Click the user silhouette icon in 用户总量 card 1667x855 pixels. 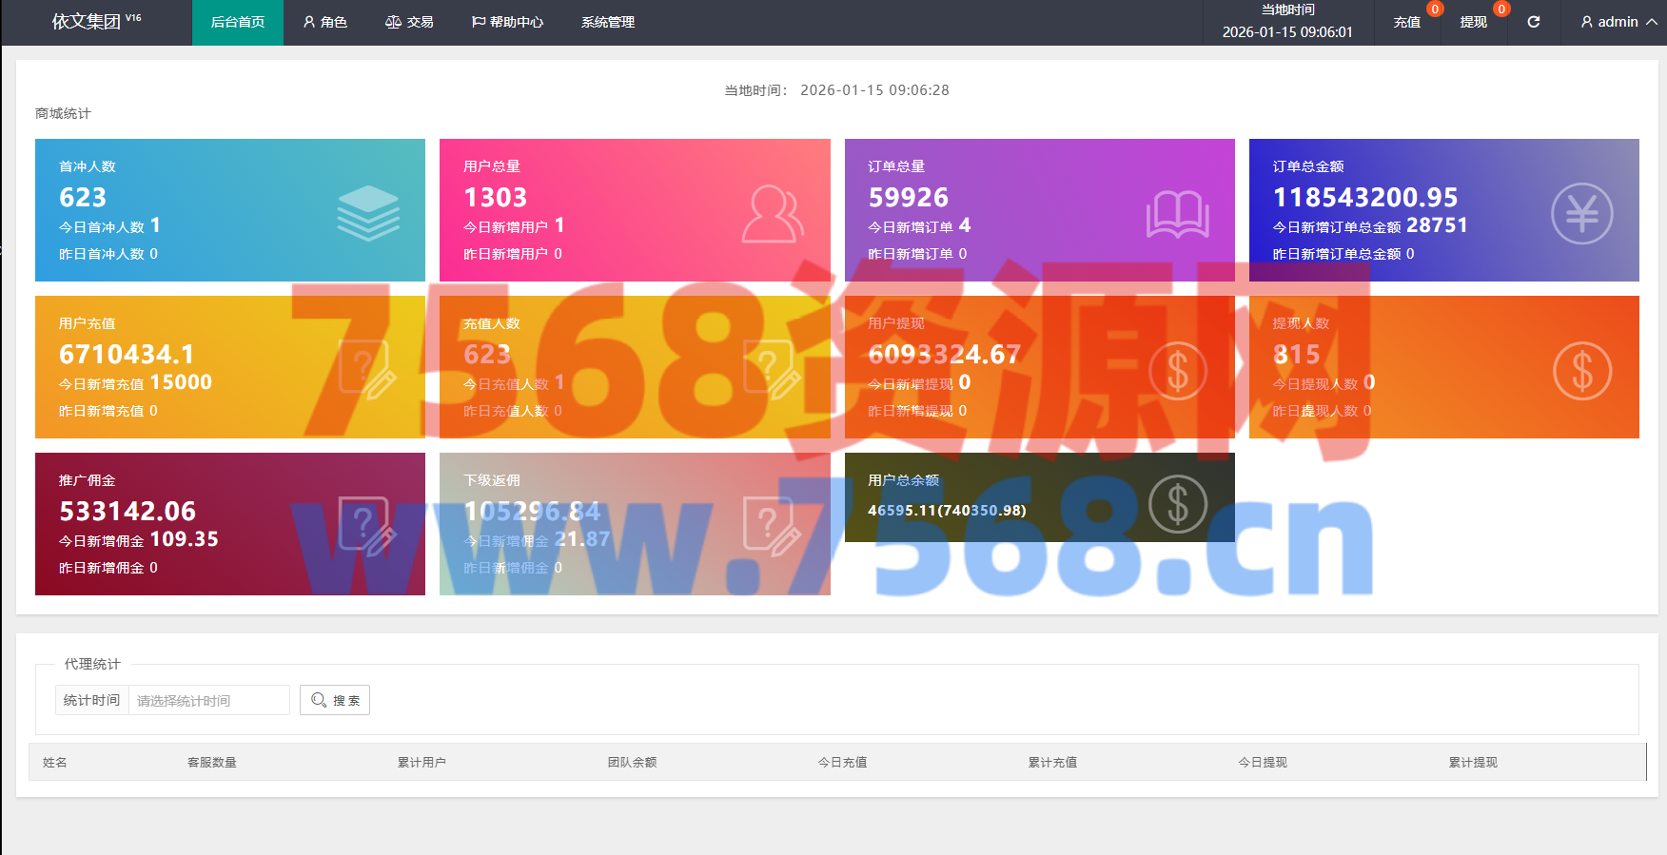click(x=773, y=214)
